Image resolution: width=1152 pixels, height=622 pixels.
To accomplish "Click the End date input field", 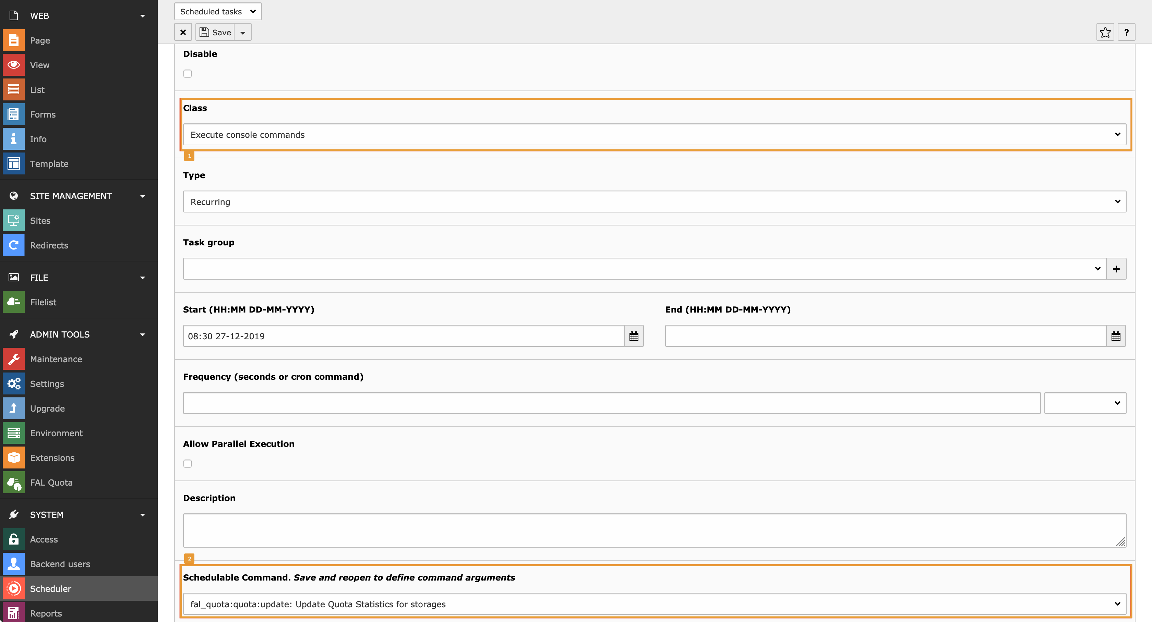I will (x=886, y=336).
